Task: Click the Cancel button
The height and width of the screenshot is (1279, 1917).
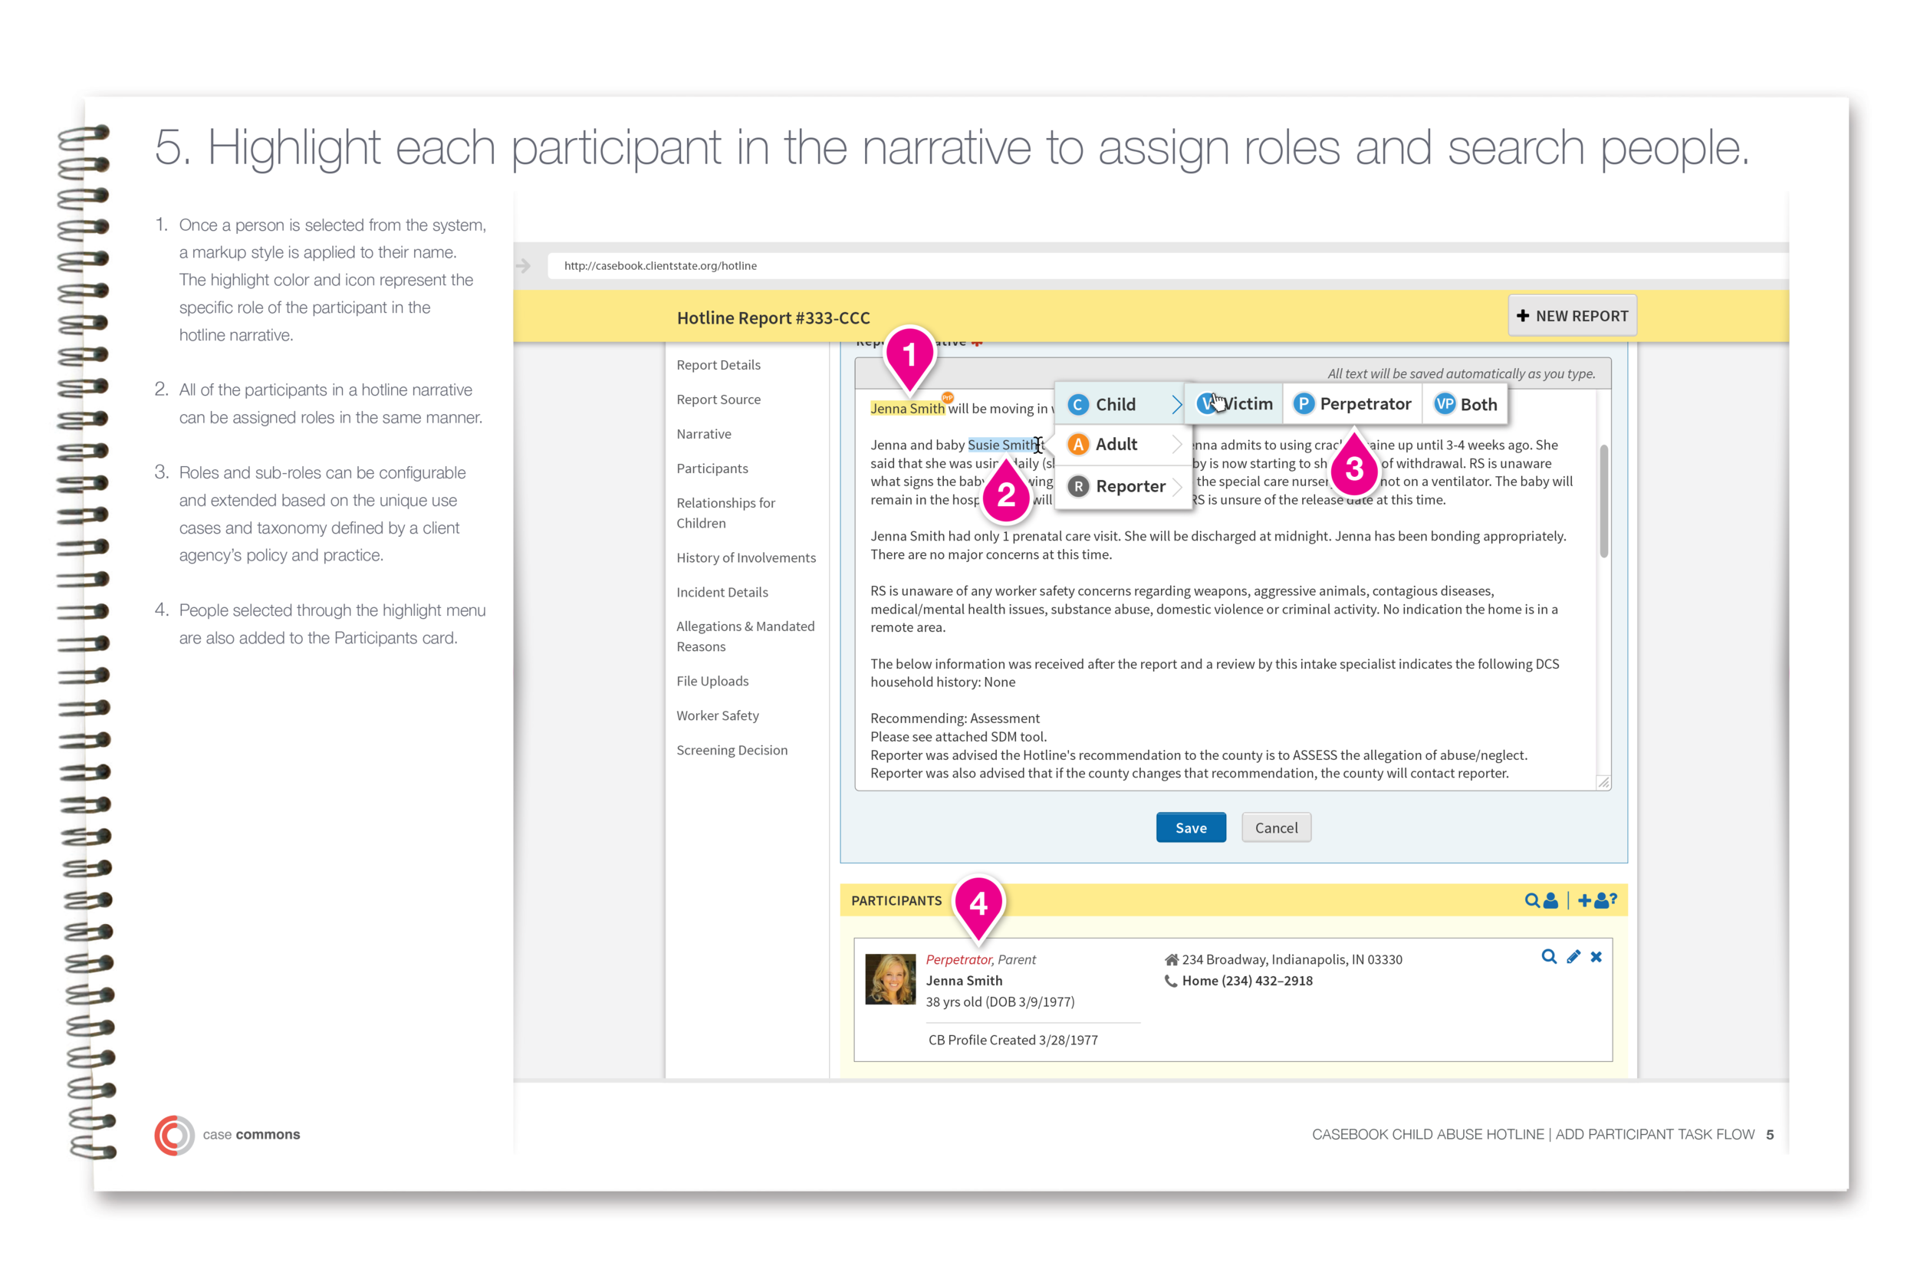Action: pyautogui.click(x=1276, y=828)
